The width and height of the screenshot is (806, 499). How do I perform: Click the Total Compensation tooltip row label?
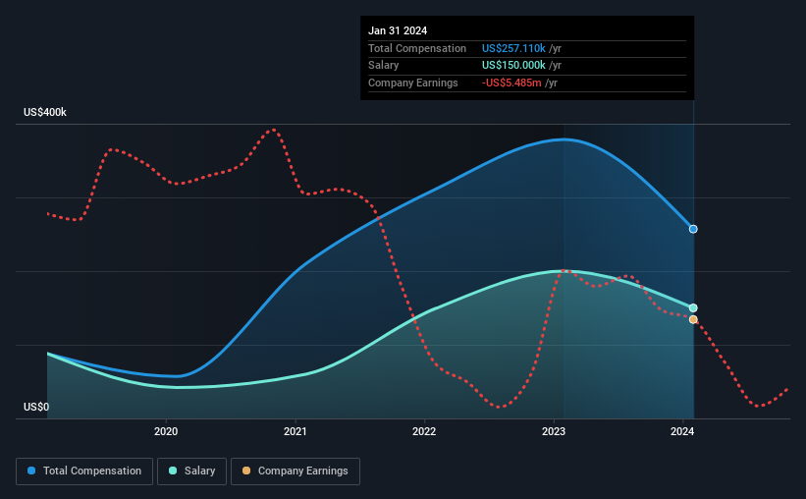pyautogui.click(x=417, y=48)
